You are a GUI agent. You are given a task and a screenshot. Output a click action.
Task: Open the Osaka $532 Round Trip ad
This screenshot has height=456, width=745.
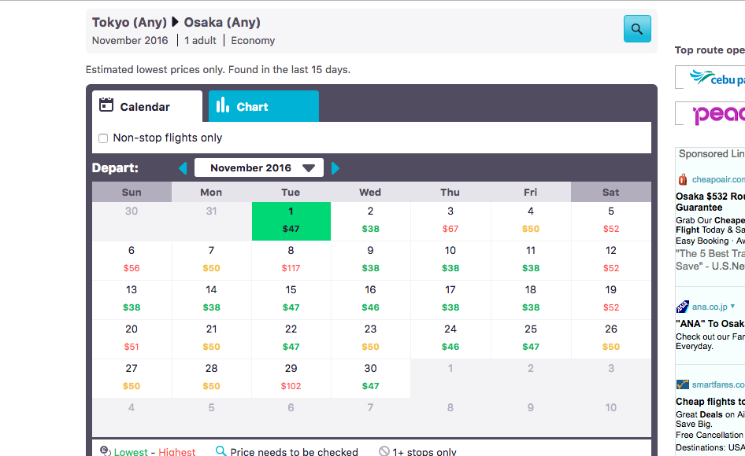pos(710,197)
